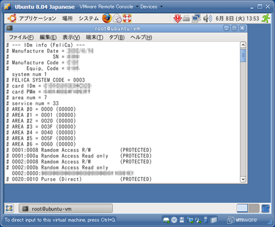Click the show desktop icon

(x=9, y=208)
